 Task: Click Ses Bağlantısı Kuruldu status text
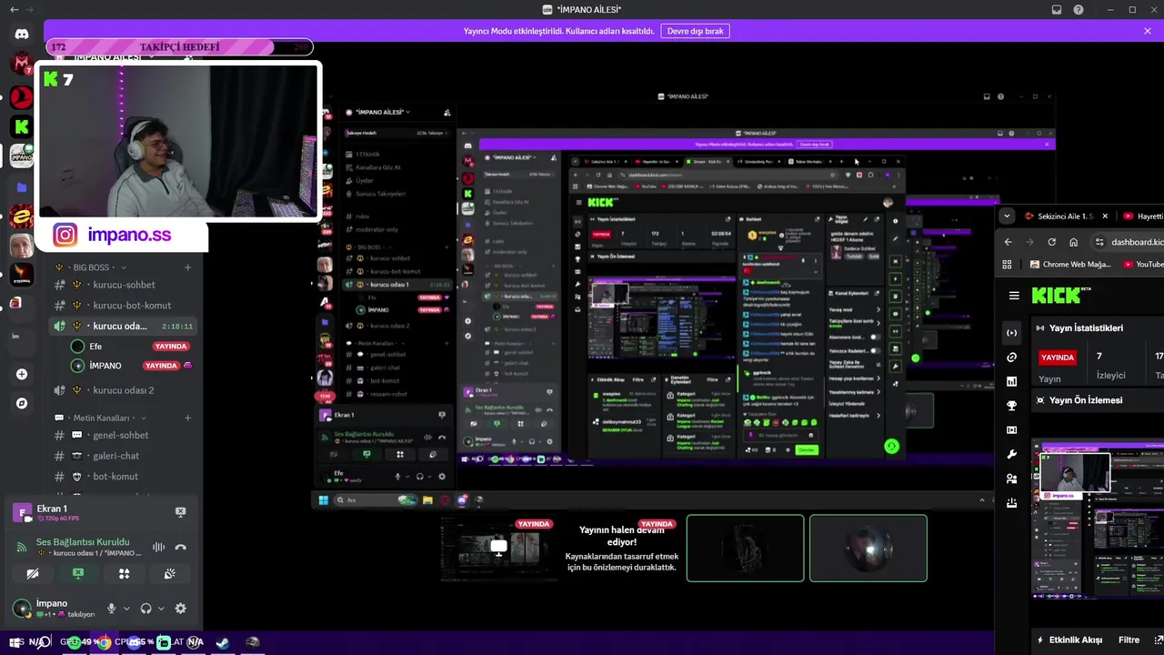[83, 541]
